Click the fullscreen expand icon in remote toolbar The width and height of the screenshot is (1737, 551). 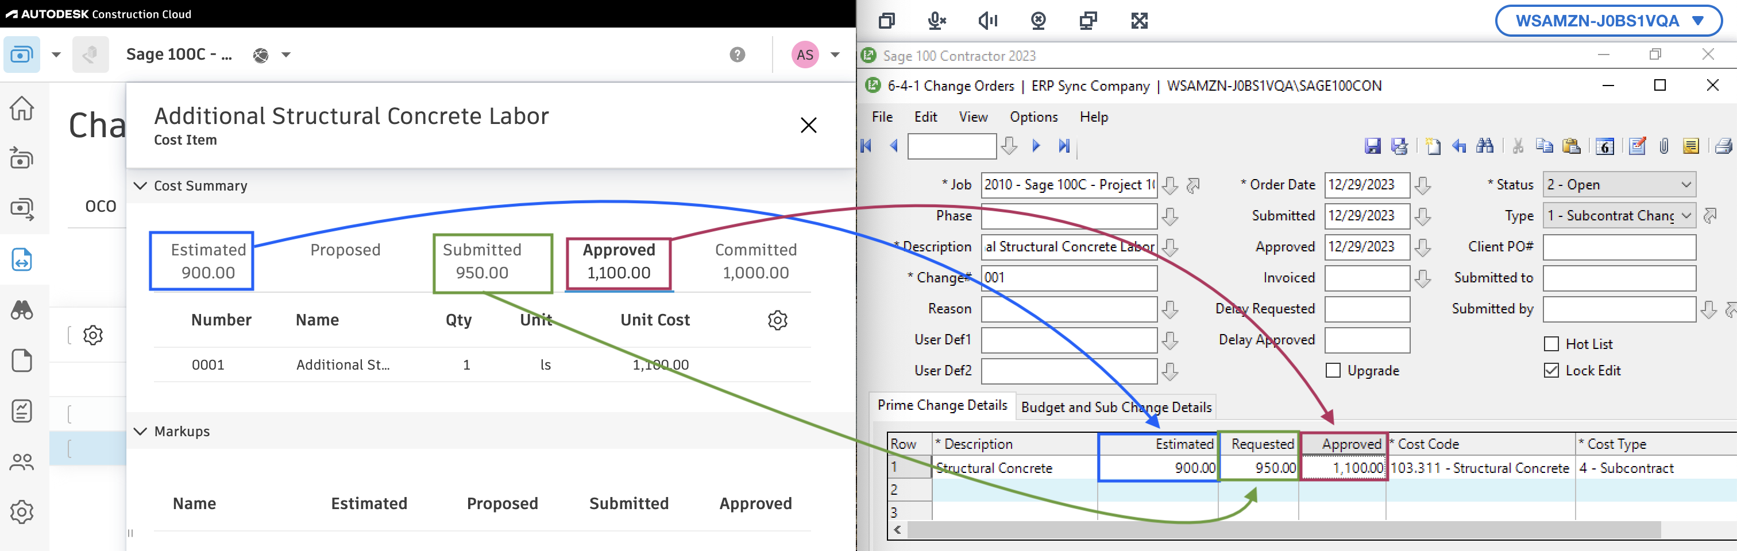click(x=1139, y=21)
